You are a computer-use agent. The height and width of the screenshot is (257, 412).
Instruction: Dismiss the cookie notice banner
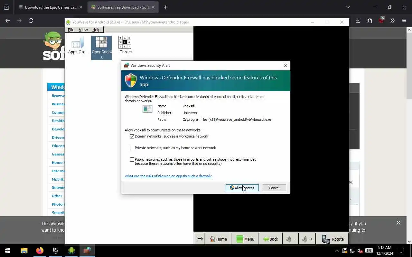tap(398, 223)
